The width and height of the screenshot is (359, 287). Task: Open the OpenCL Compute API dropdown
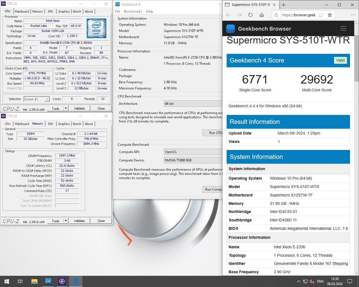point(193,152)
